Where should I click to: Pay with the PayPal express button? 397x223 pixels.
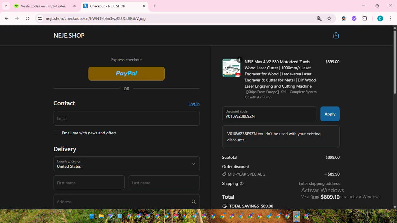pos(127,74)
